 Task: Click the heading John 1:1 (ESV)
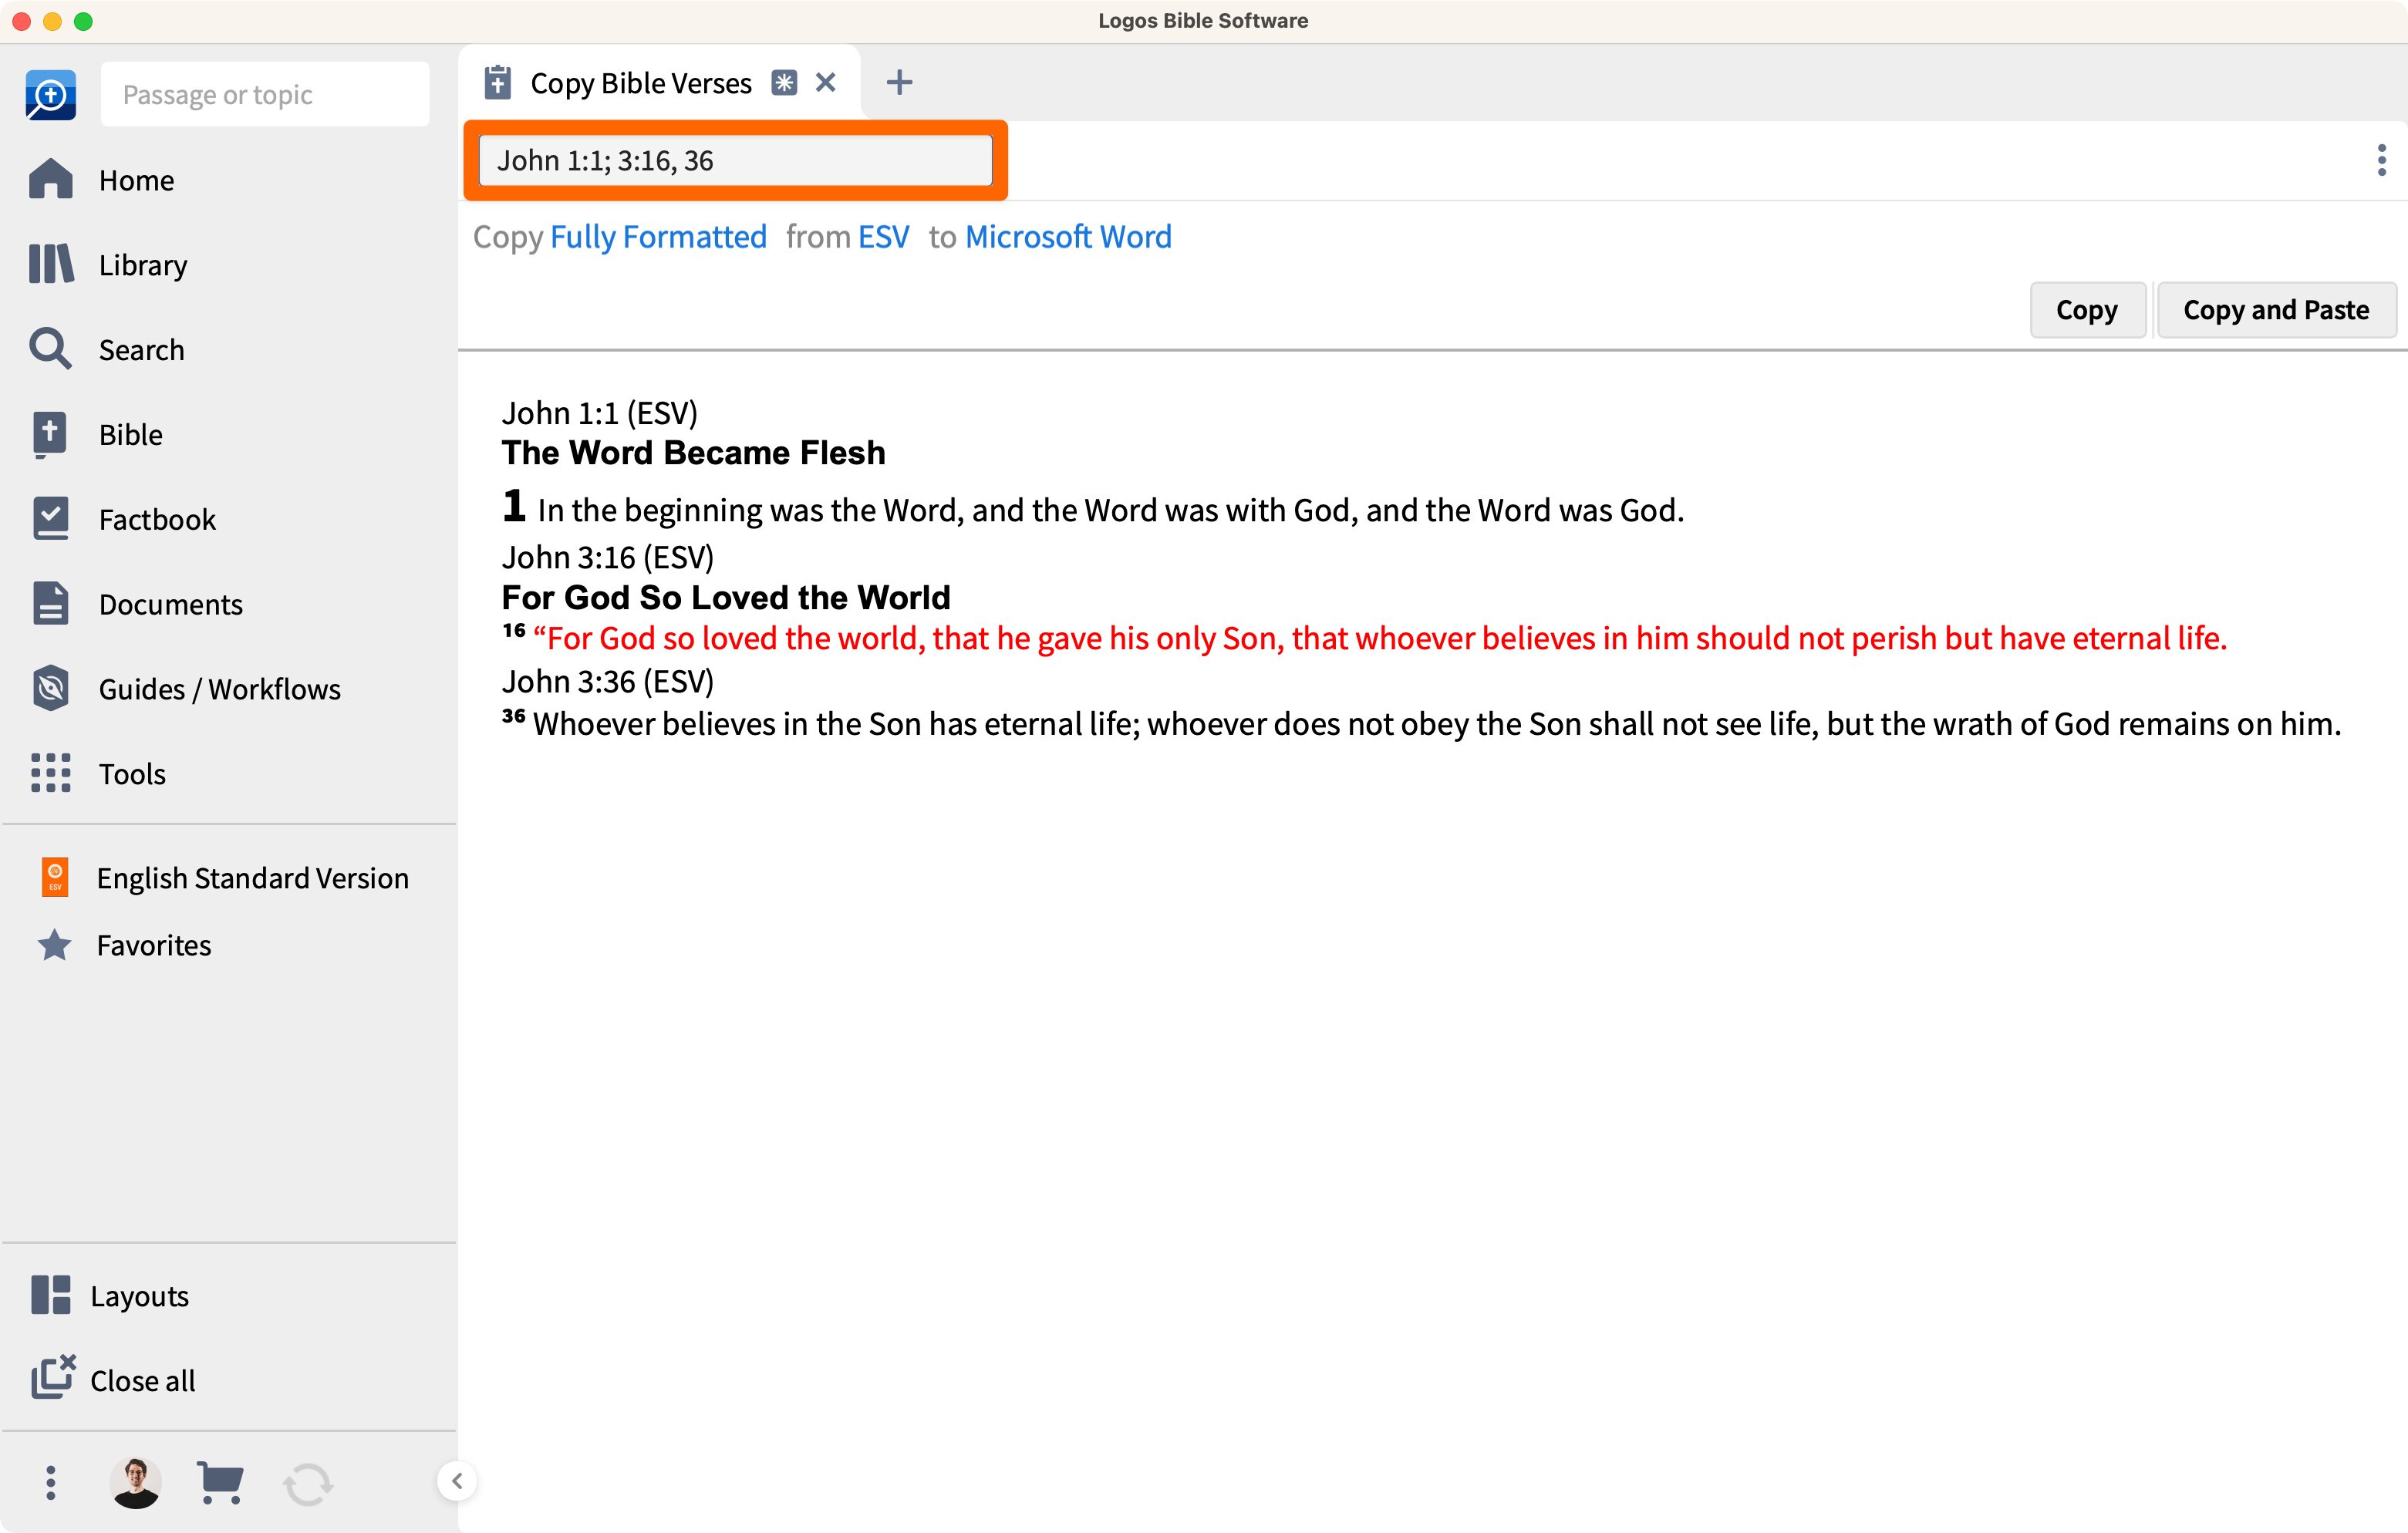pos(600,412)
